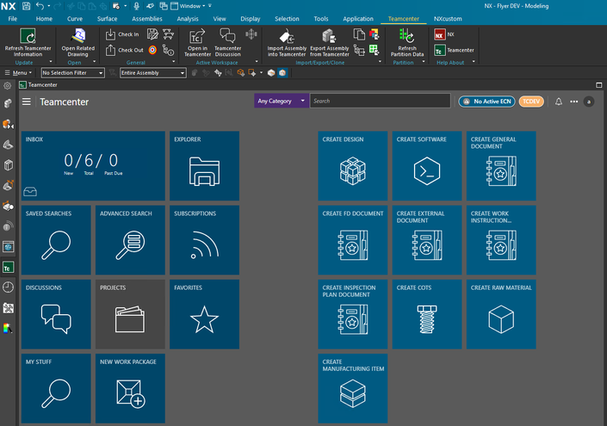This screenshot has width=607, height=426.
Task: Switch to the Application ribbon tab
Action: (x=358, y=19)
